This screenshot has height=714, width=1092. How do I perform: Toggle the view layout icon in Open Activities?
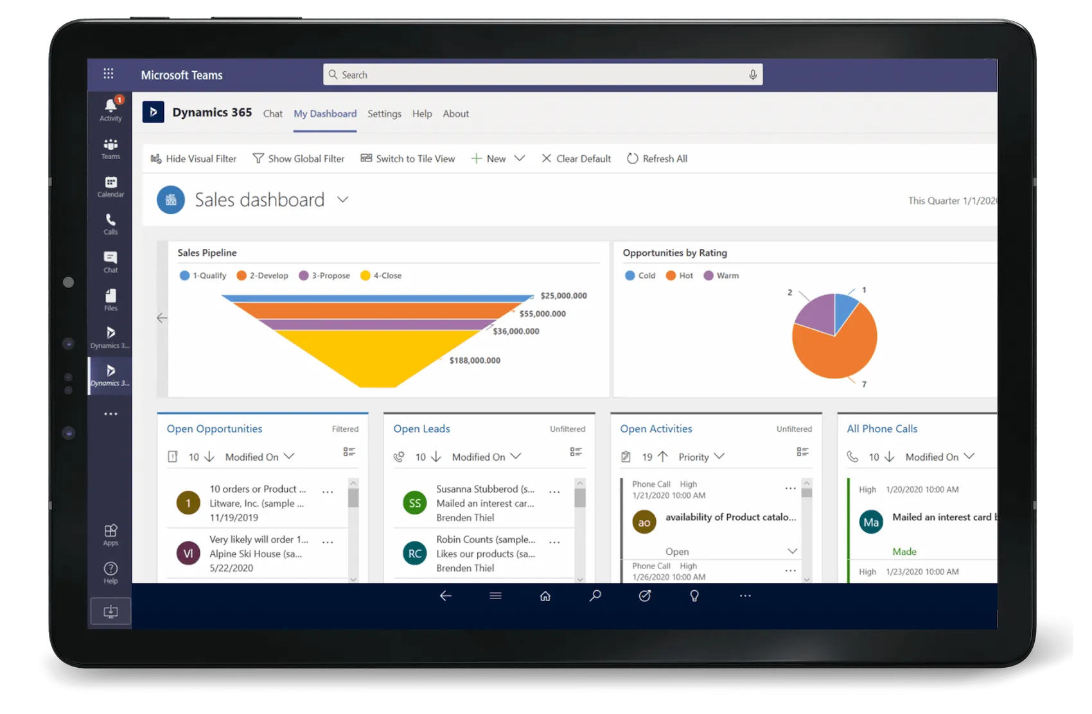(803, 452)
